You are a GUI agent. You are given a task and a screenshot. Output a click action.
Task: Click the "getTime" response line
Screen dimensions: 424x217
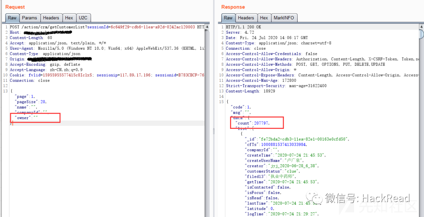click(x=282, y=182)
